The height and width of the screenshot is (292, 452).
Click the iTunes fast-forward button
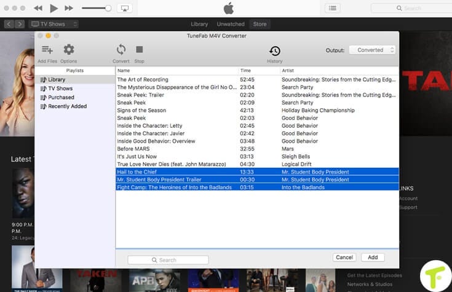click(x=69, y=8)
